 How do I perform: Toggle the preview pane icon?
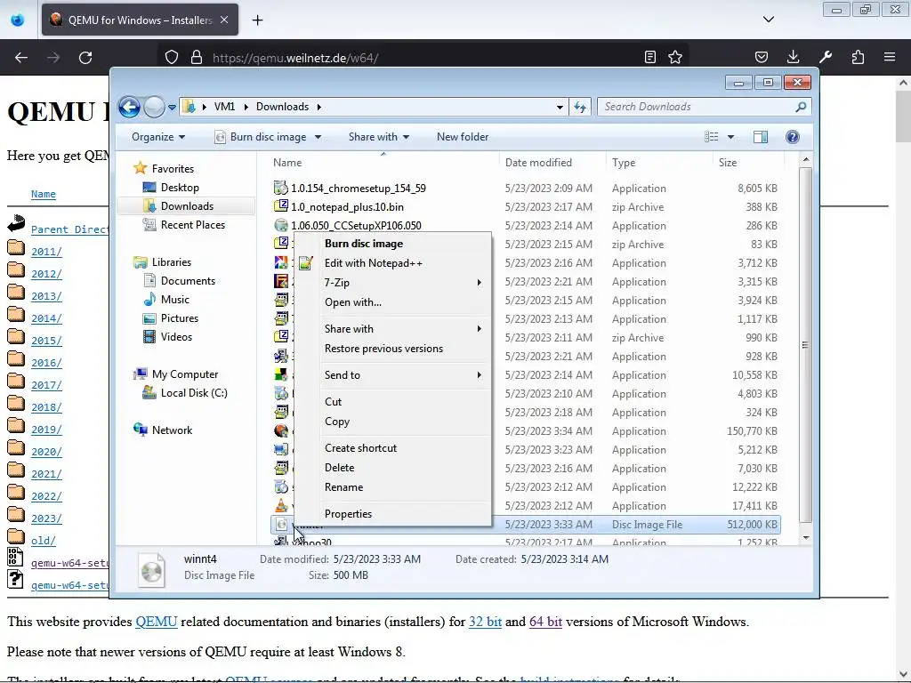click(761, 137)
